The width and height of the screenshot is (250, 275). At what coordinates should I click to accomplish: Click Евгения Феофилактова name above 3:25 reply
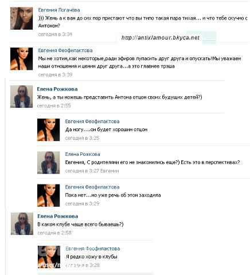[92, 121]
